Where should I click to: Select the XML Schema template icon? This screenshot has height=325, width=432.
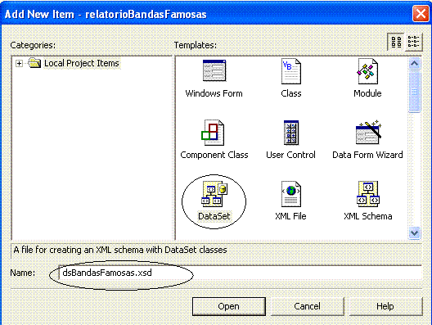coord(368,194)
